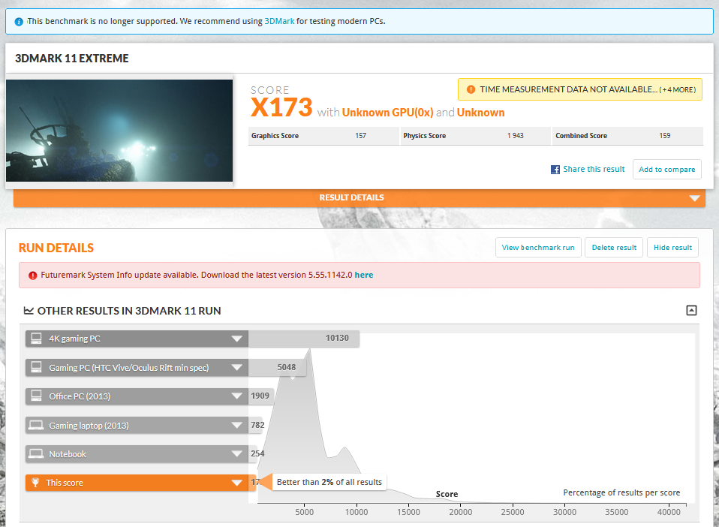Image resolution: width=719 pixels, height=527 pixels.
Task: Expand the 4K gaming PC dropdown arrow
Action: 236,339
